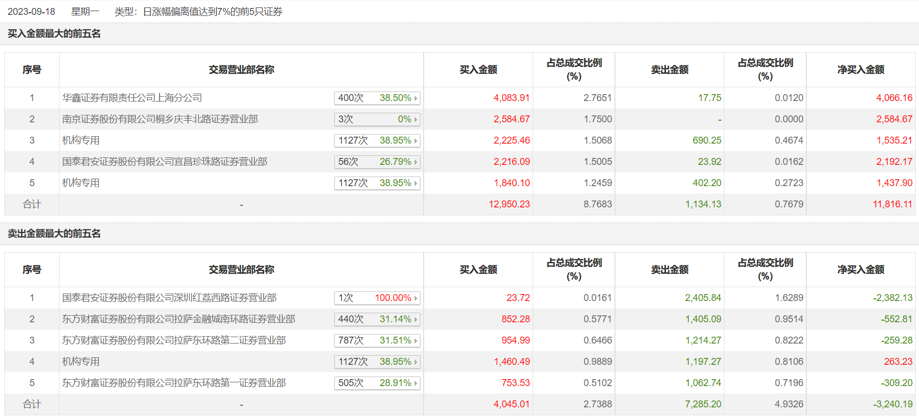Open 机构专用 in the 1,460.49 row
The height and width of the screenshot is (418, 919).
[81, 362]
